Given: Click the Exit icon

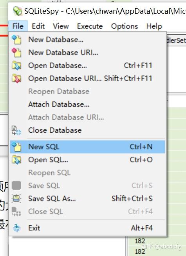Looking at the screenshot, I should [x=16, y=228].
